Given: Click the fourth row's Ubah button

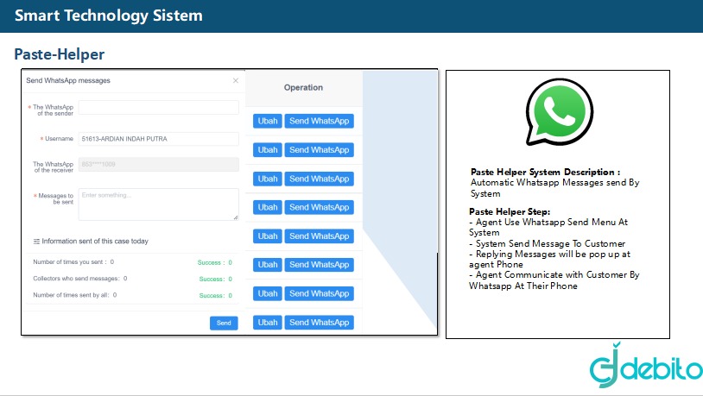Looking at the screenshot, I should point(268,207).
